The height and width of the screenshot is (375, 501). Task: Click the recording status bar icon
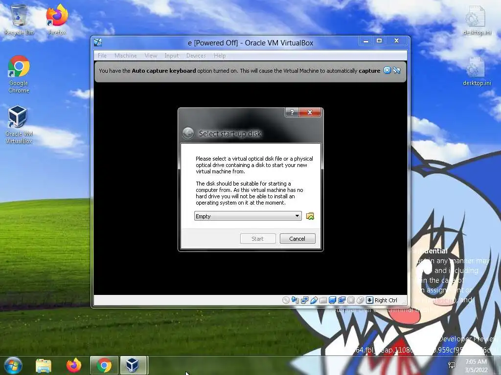pyautogui.click(x=342, y=300)
